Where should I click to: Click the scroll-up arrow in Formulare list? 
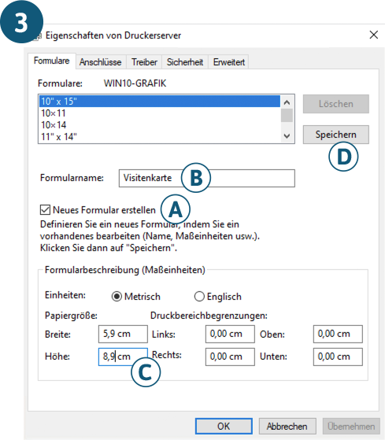[x=287, y=102]
